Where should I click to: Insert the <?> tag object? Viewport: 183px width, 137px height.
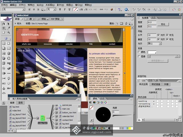[x=4, y=93]
